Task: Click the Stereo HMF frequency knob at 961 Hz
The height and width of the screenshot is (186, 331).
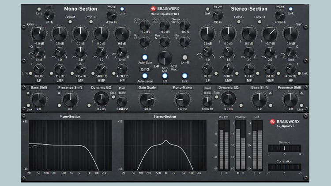Action: [x=270, y=69]
